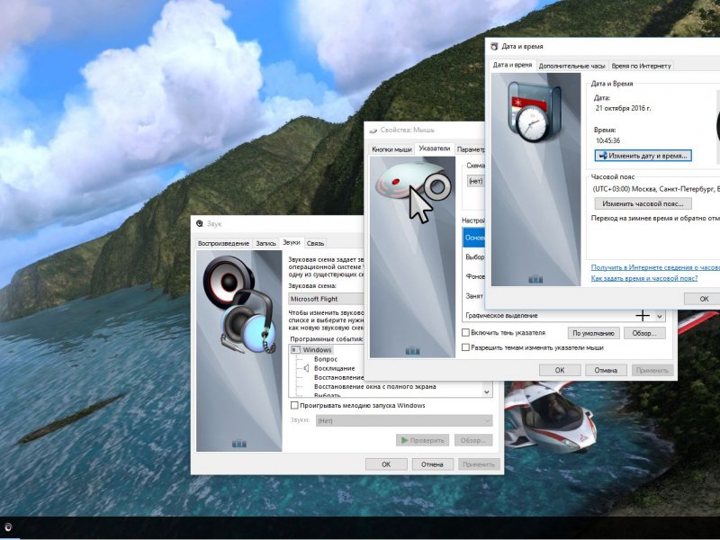
Task: Select the Занят pointer row
Action: tap(474, 296)
